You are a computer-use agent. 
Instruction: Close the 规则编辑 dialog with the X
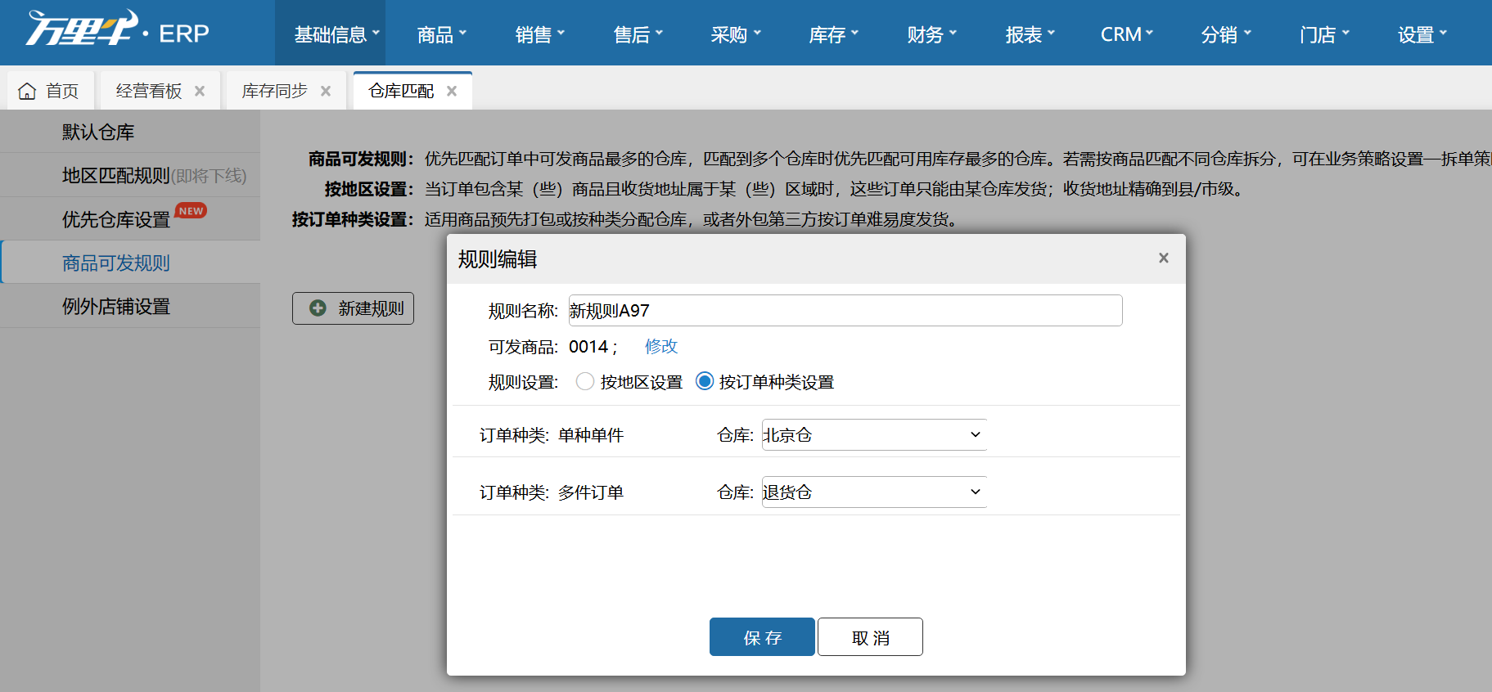[1164, 258]
